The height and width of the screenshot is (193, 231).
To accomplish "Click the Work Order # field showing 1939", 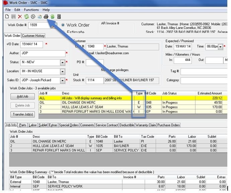I will click(x=39, y=25).
